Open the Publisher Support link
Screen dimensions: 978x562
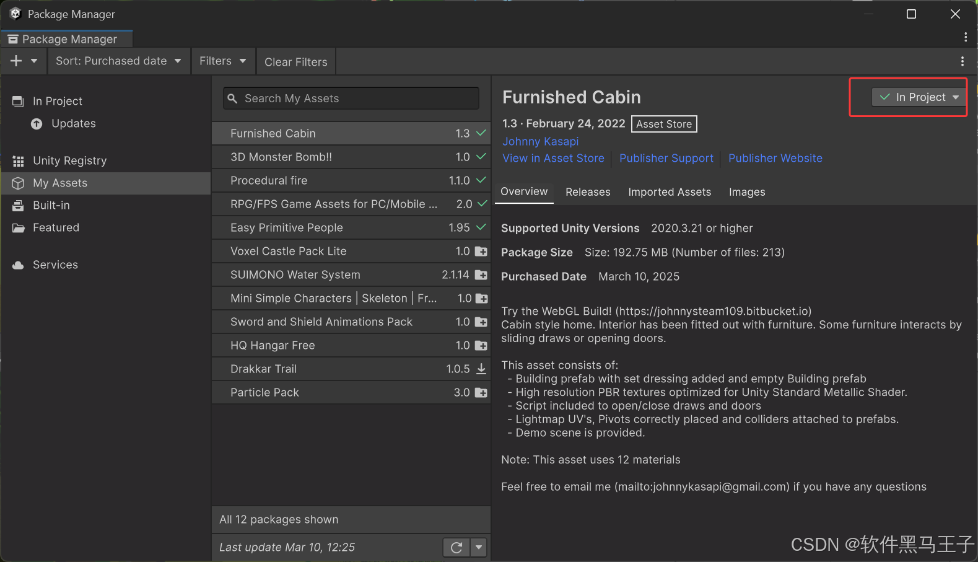[x=666, y=158]
